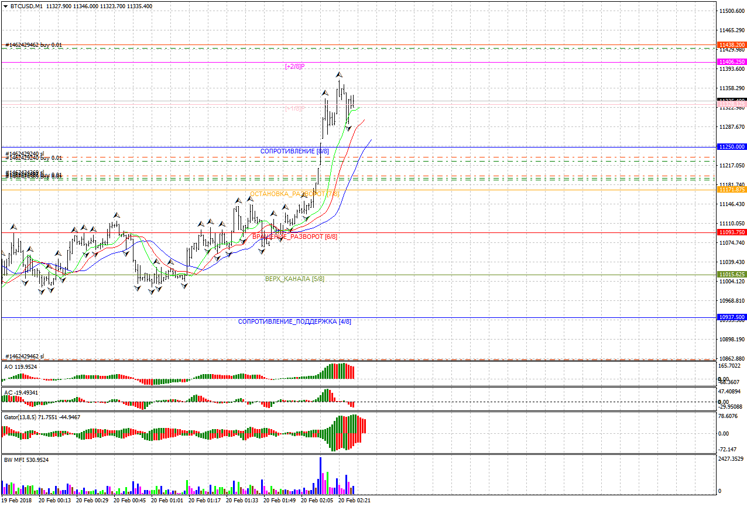Image resolution: width=747 pixels, height=507 pixels.
Task: Select the orange 11171.875 price tag
Action: 732,190
